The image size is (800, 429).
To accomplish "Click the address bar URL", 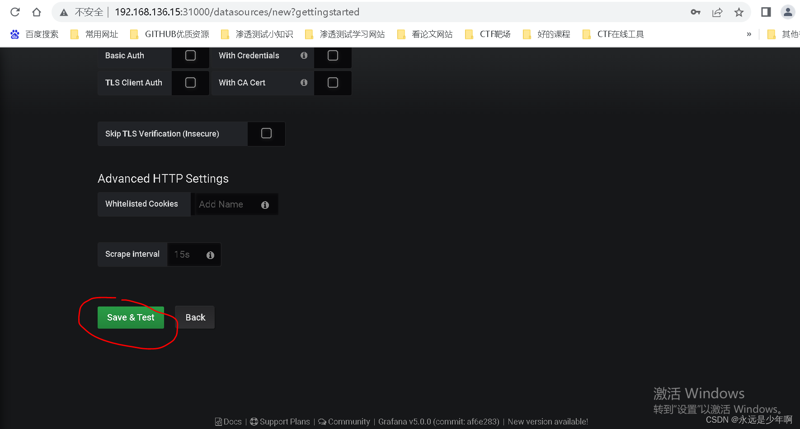I will (237, 12).
